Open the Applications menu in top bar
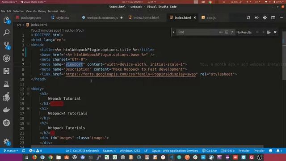This screenshot has width=286, height=161. [8, 2]
